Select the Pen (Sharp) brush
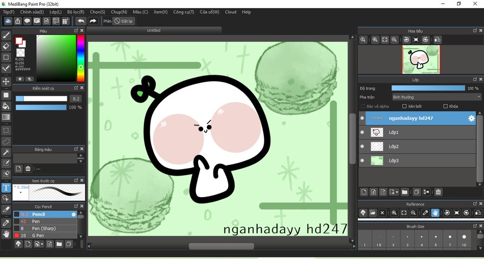This screenshot has width=484, height=259. click(45, 228)
